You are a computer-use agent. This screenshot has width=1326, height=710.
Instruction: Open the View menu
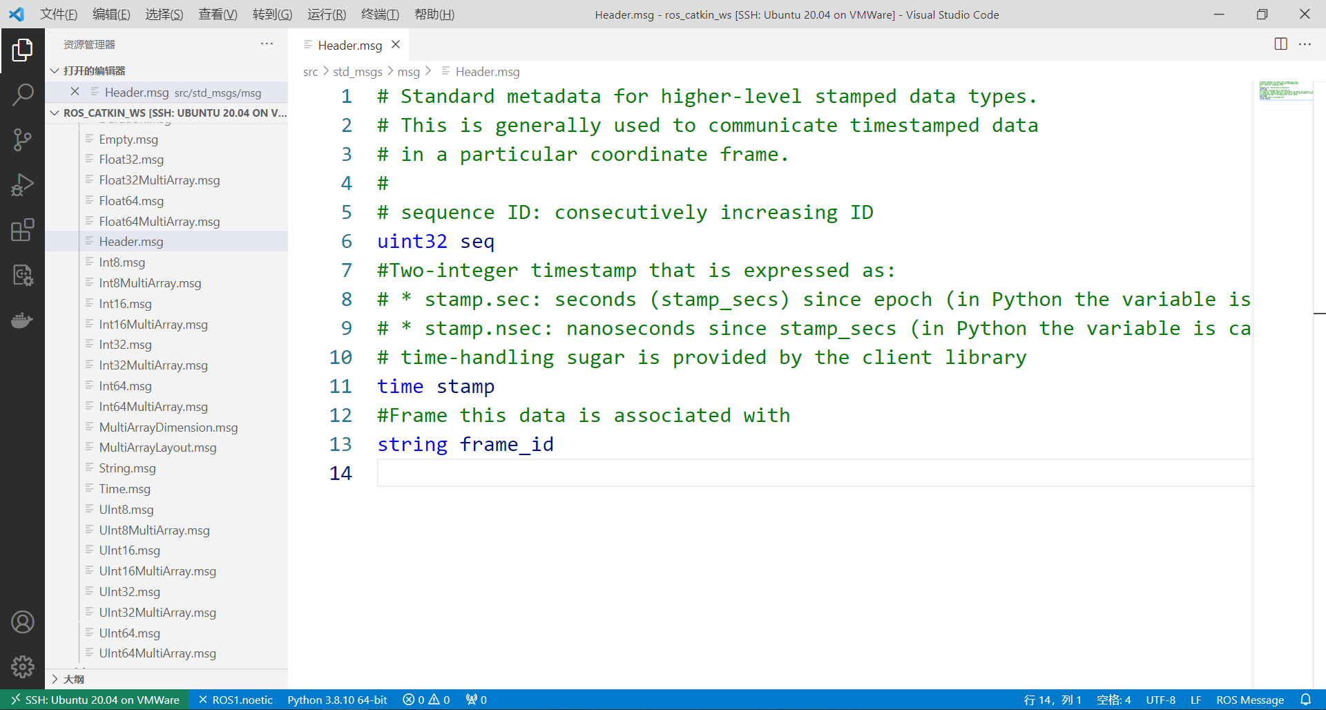pos(218,15)
